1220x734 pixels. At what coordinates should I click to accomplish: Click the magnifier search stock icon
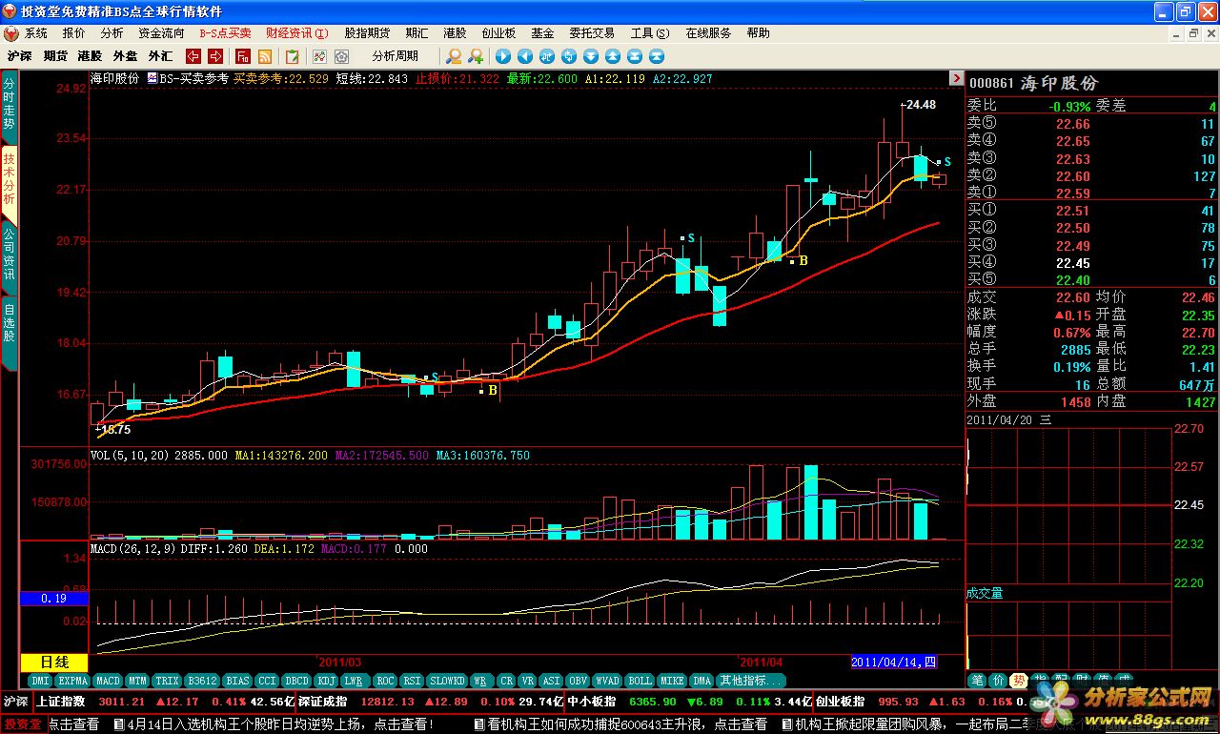pos(454,56)
